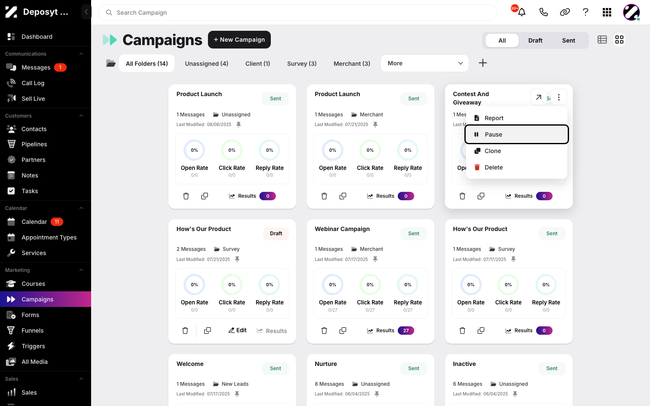
Task: Add a new folder with plus icon
Action: coord(483,63)
